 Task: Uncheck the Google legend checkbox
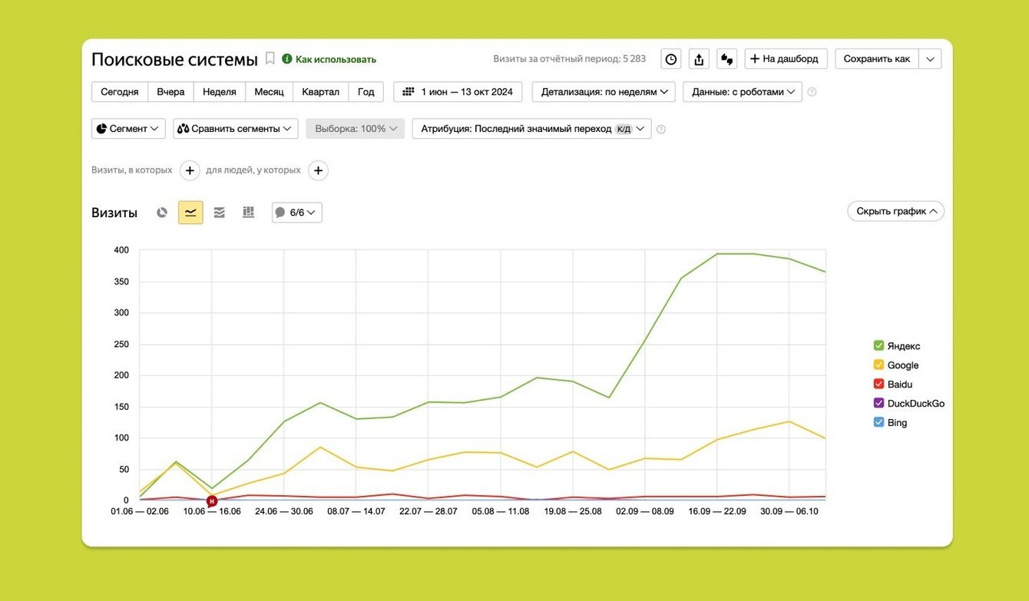point(878,365)
